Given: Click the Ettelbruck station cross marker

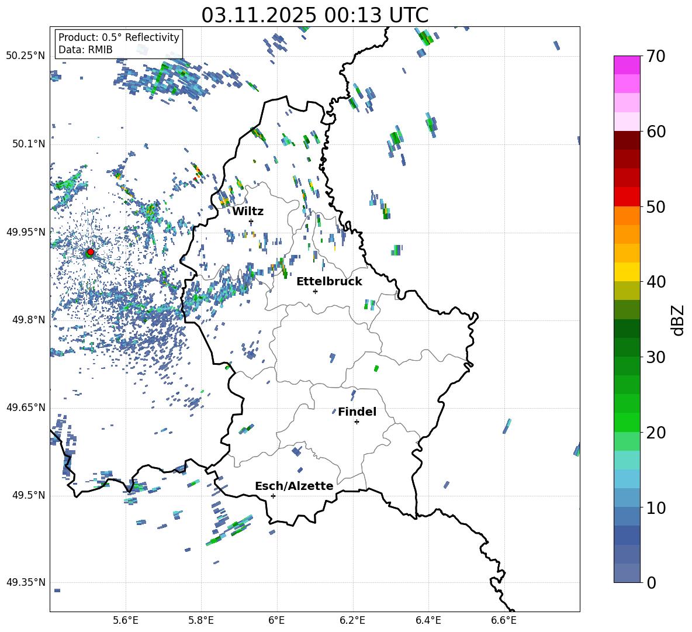Looking at the screenshot, I should [315, 291].
